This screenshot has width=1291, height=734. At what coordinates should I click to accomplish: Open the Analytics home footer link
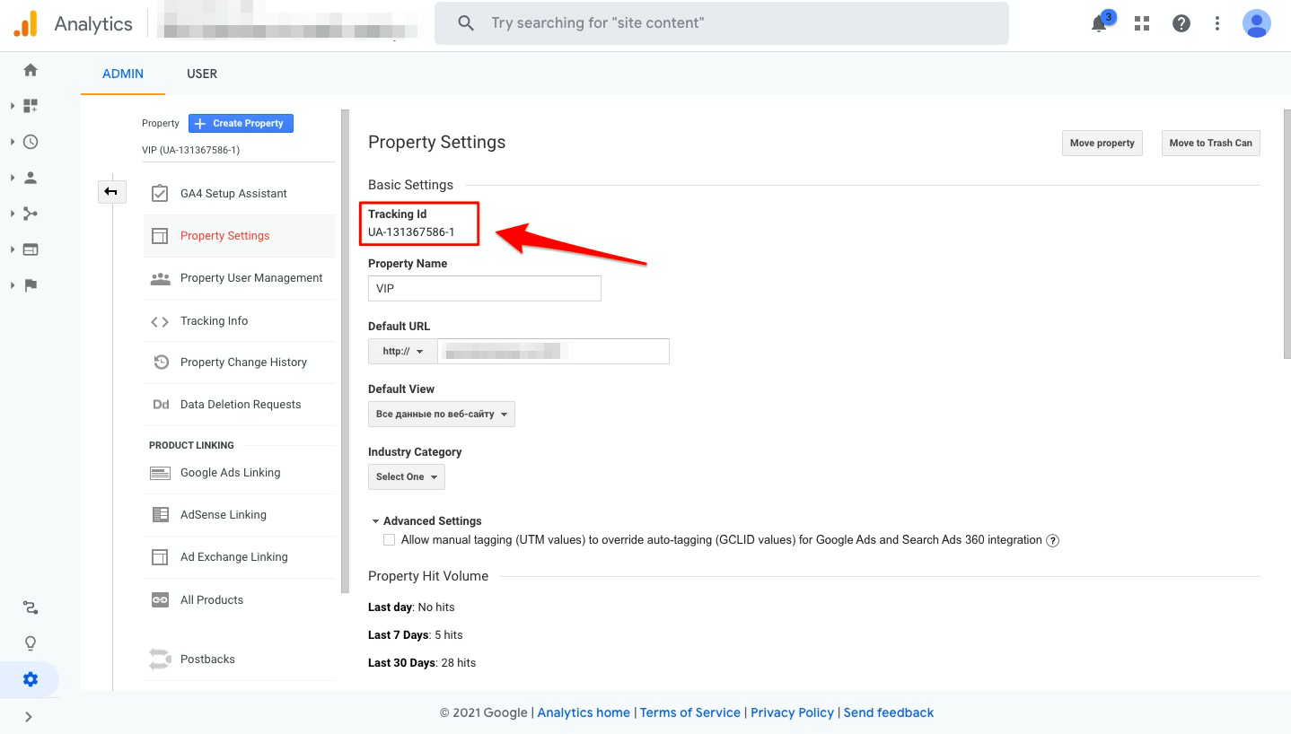[x=584, y=712]
